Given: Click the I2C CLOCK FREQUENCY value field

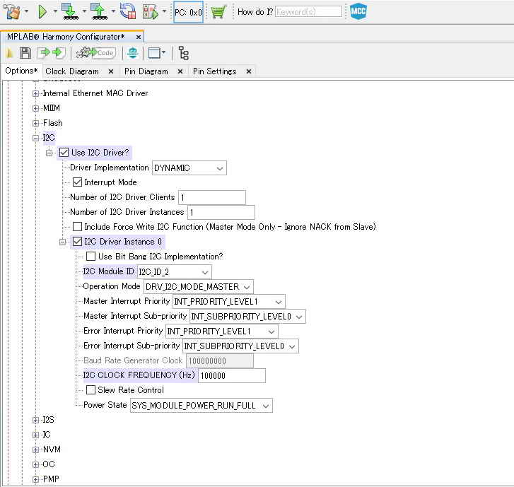Looking at the screenshot, I should click(232, 376).
